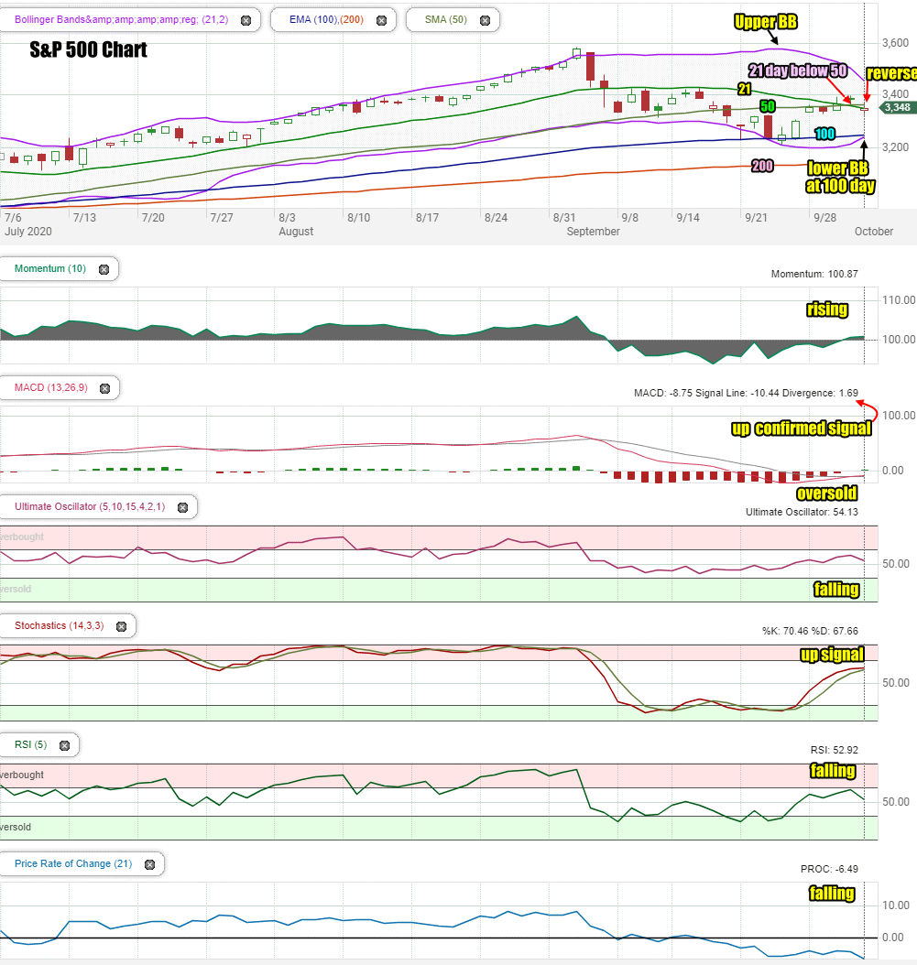Select the EMA (100),(200) indicator label
The height and width of the screenshot is (965, 917).
coord(326,20)
